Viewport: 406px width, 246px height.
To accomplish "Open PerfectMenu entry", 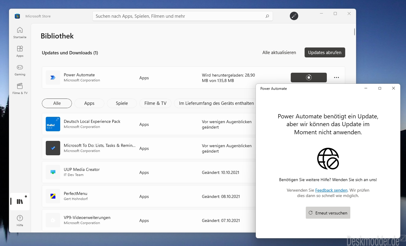I will coord(149,196).
